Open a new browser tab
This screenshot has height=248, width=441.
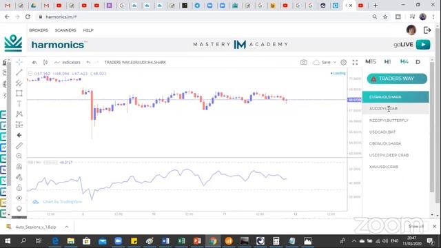click(x=375, y=6)
